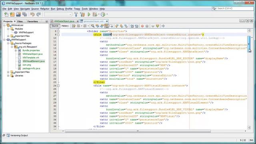Stop macro recording square icon
The image size is (256, 144).
pyautogui.click(x=147, y=26)
